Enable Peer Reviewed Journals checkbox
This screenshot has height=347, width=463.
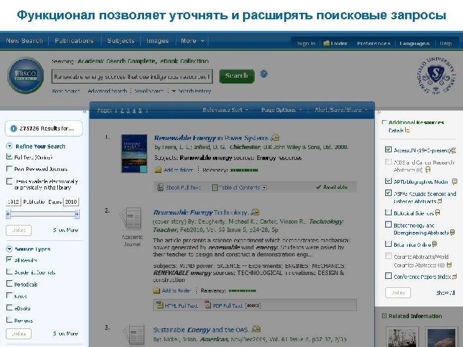tap(10, 169)
